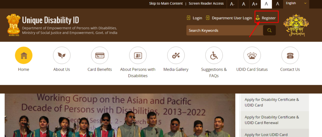Viewport: 322px width, 137px height.
Task: Open the Card Benefits menu label
Action: 100,69
